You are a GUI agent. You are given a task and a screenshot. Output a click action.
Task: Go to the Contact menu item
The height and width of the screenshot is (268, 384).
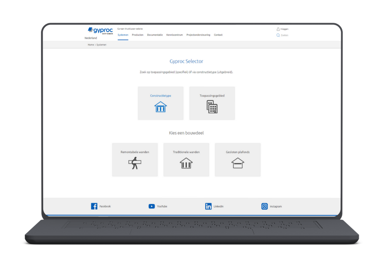point(218,35)
